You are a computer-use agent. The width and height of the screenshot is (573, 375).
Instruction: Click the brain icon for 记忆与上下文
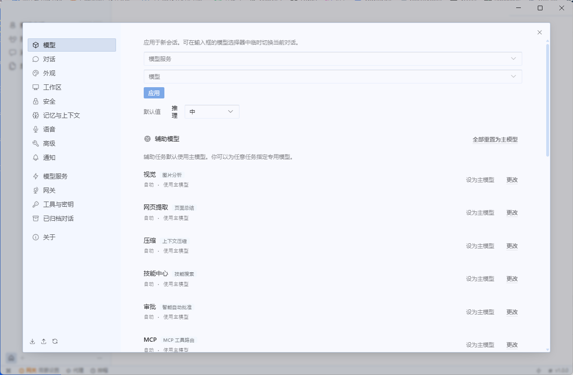click(x=36, y=115)
